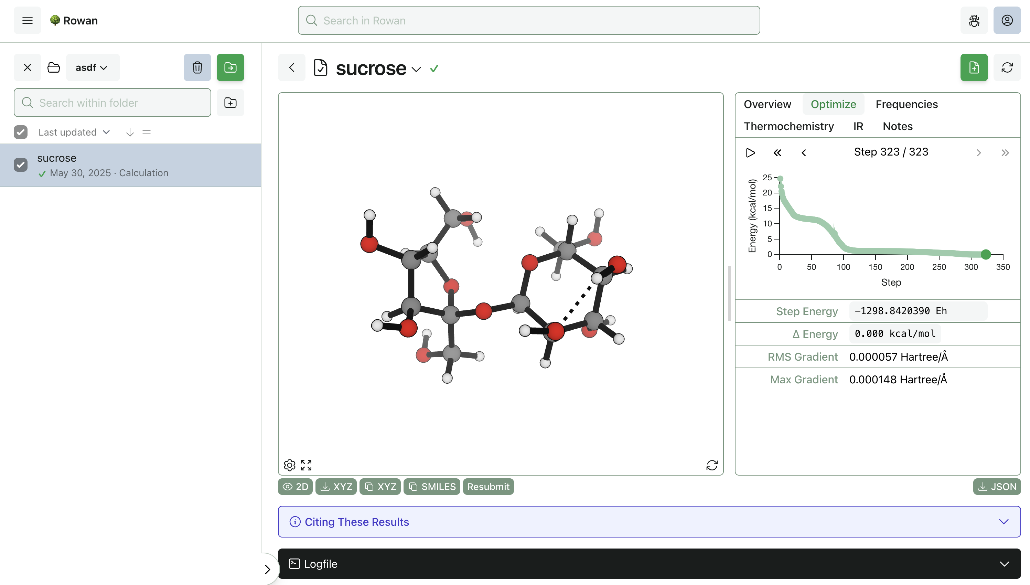
Task: Open the Last updated sort dropdown
Action: coord(74,132)
